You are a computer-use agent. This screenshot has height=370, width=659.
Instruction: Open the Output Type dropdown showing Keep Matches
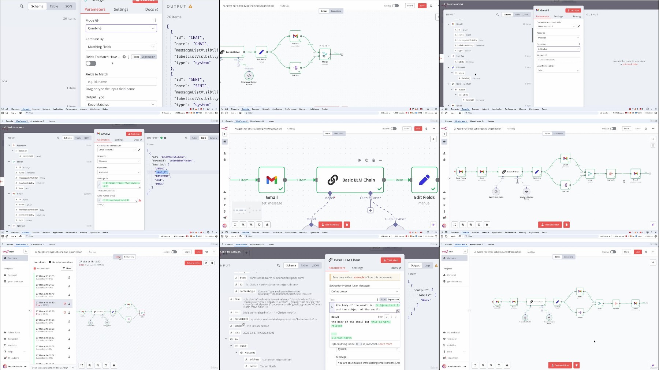click(x=121, y=104)
